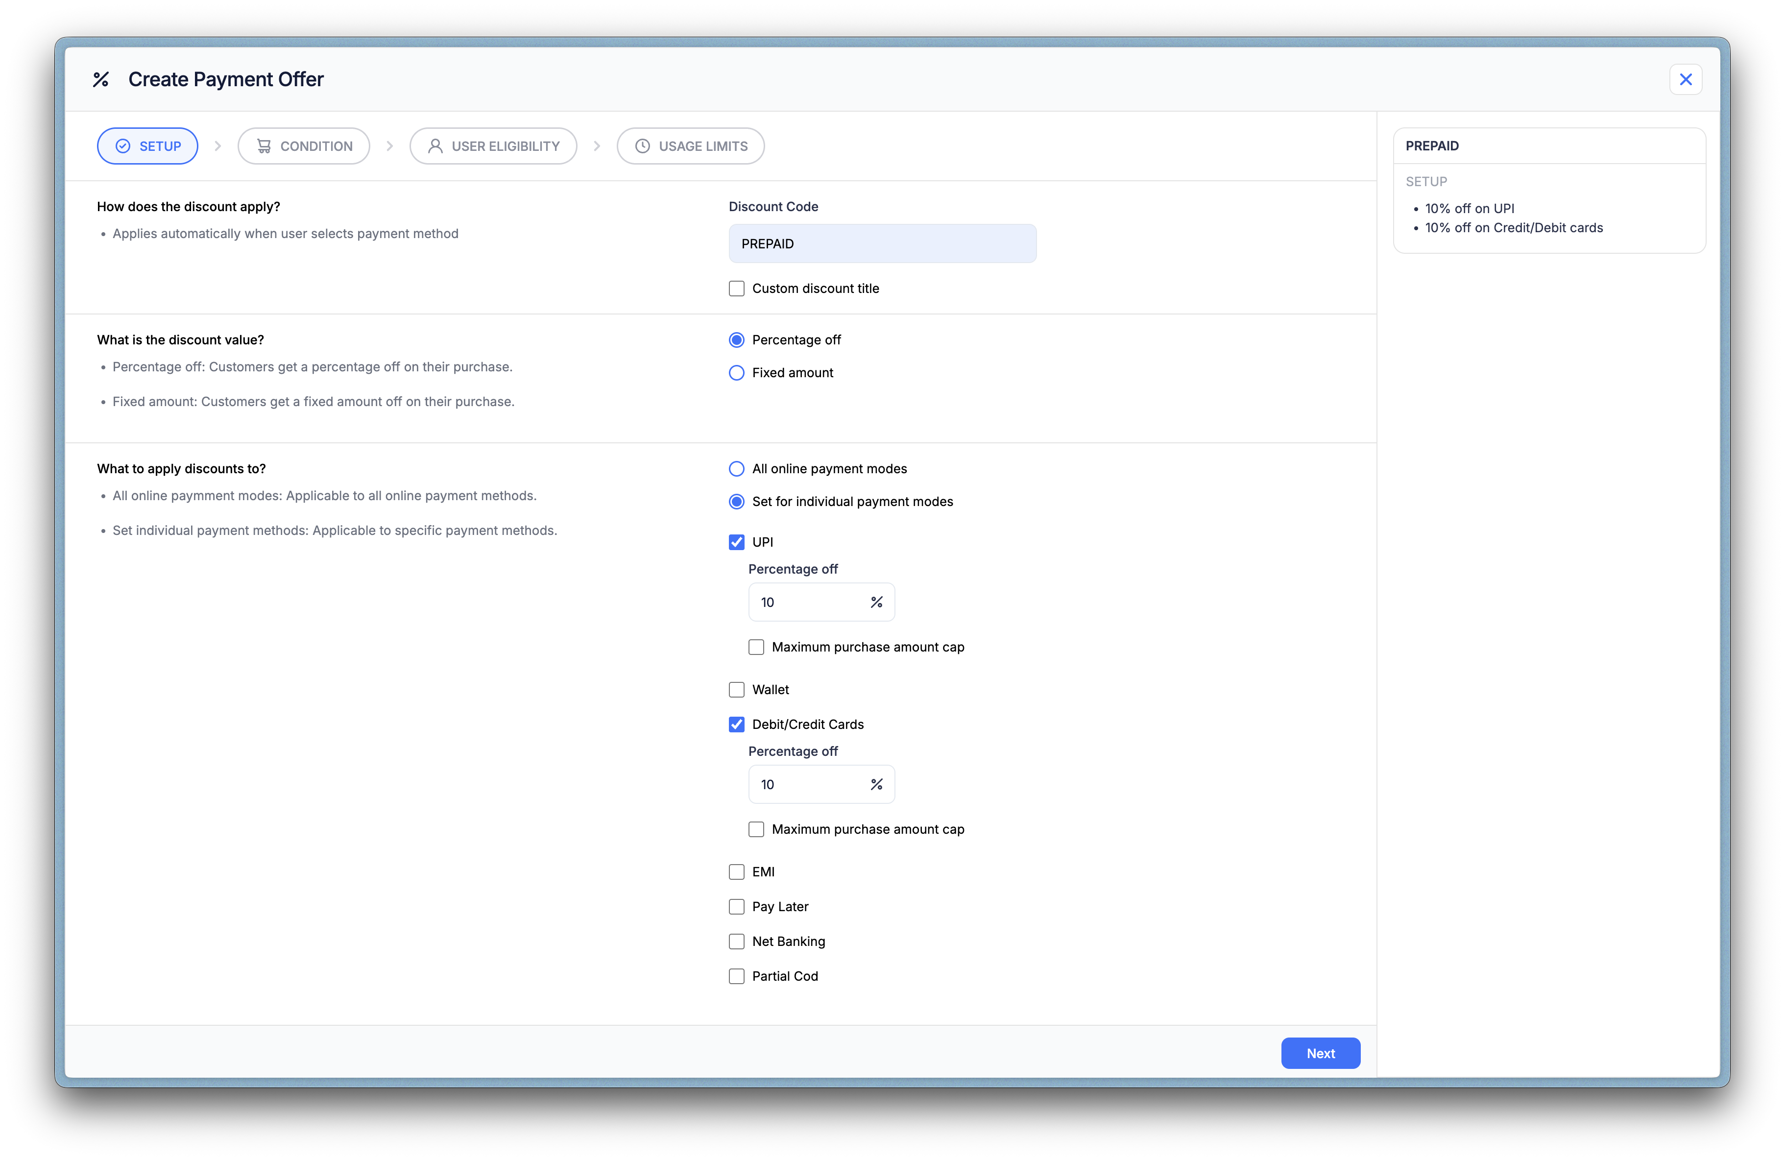Go to the USAGE LIMITS step tab

pyautogui.click(x=690, y=146)
